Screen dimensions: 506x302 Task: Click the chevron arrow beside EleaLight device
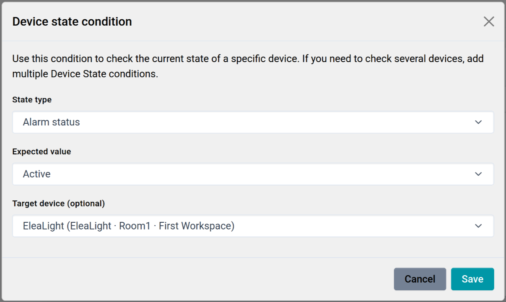coord(478,226)
